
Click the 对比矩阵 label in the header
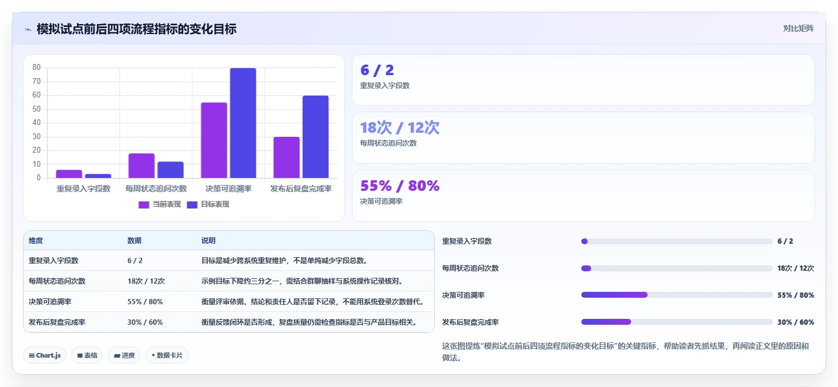(x=798, y=28)
